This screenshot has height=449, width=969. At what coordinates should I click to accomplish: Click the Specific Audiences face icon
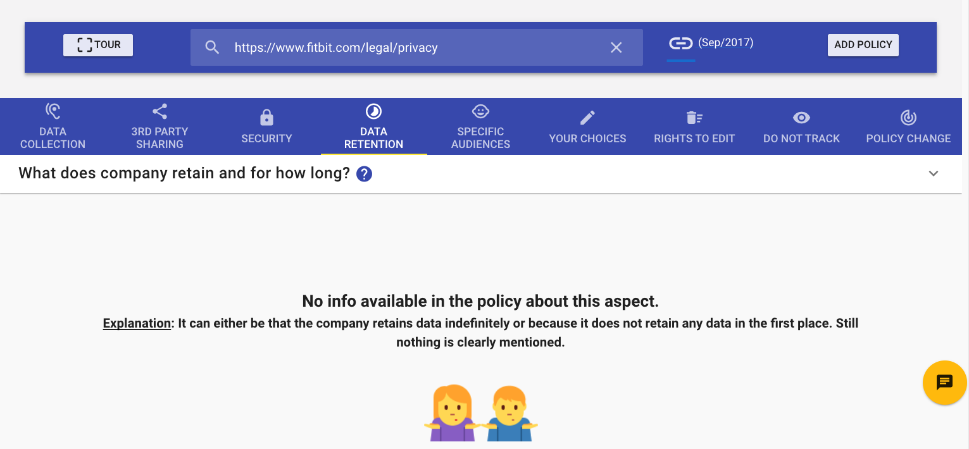point(480,112)
